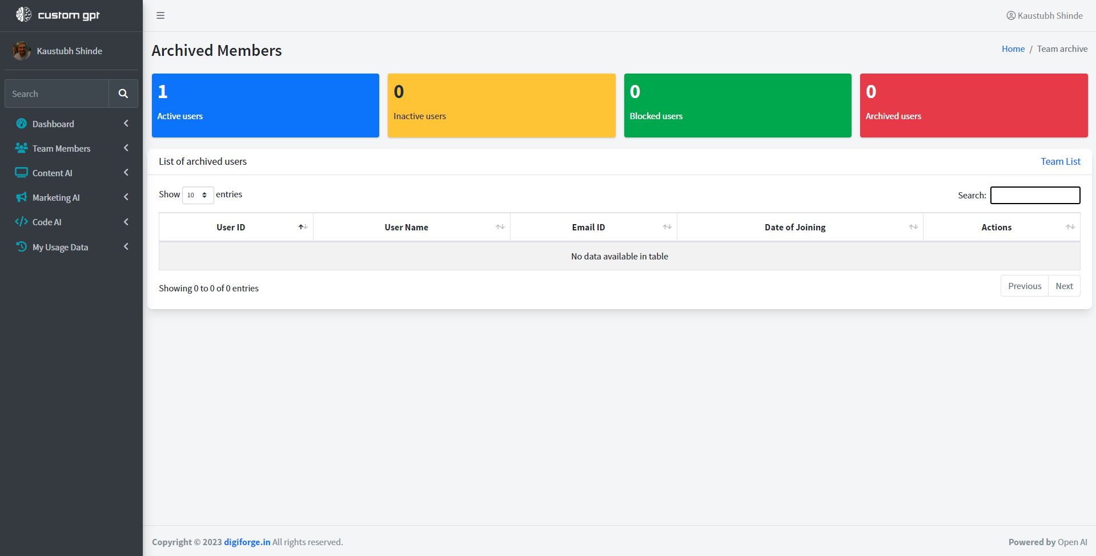Click the Dashboard gauge icon
Viewport: 1096px width, 556px height.
click(x=21, y=124)
